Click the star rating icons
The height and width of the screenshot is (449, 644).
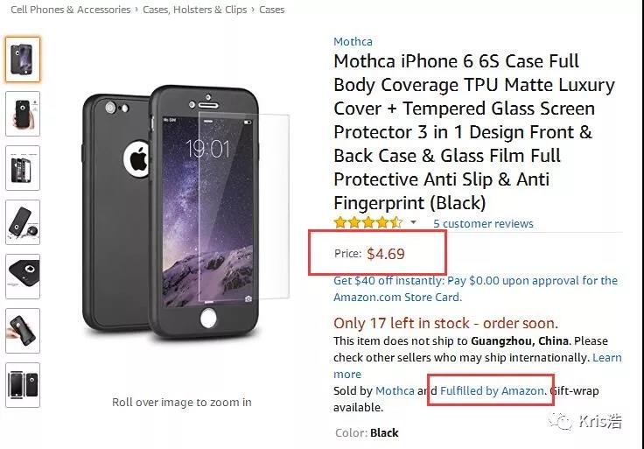coord(368,222)
